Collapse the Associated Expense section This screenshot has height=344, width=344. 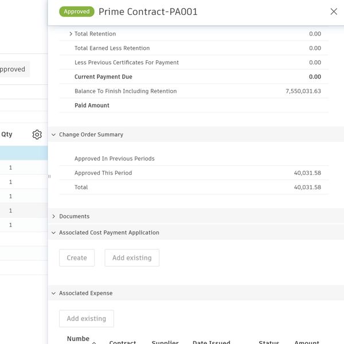pos(53,294)
